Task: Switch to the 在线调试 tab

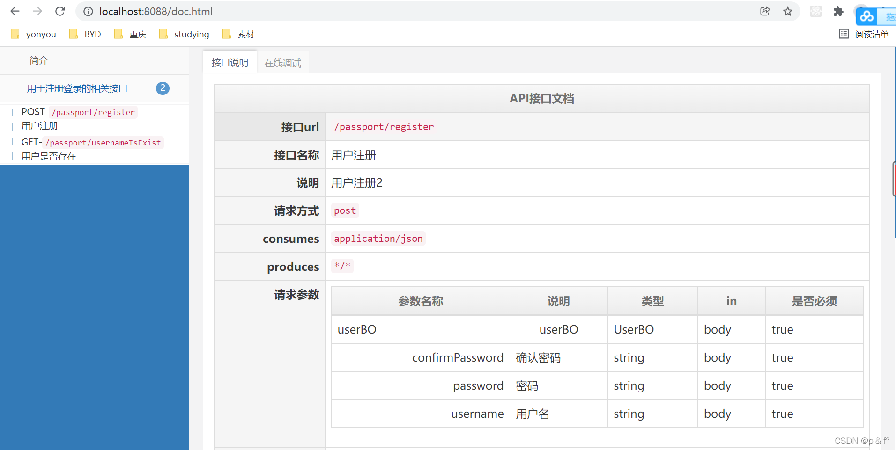Action: click(x=282, y=62)
